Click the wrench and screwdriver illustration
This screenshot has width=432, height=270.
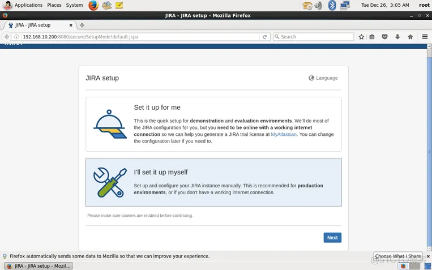[x=110, y=182]
